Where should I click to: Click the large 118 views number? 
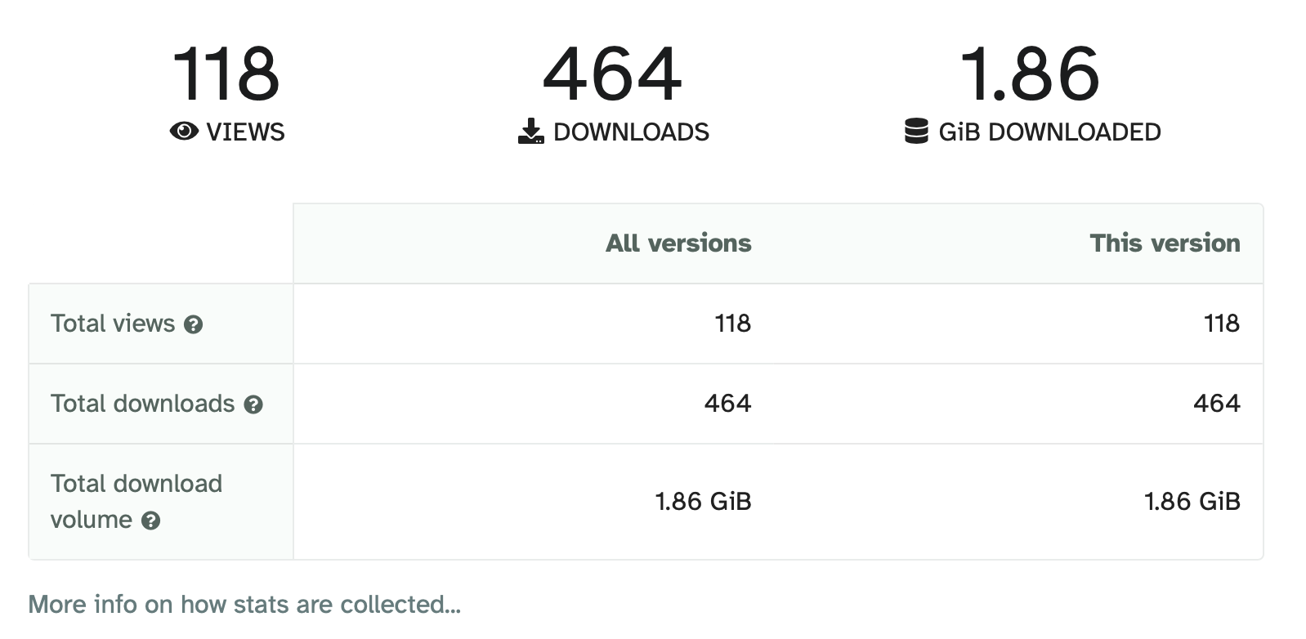click(226, 75)
